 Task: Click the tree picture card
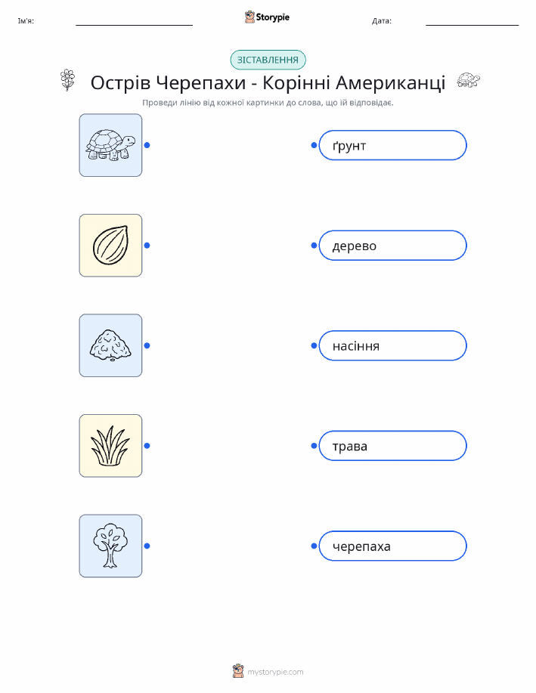tap(110, 546)
